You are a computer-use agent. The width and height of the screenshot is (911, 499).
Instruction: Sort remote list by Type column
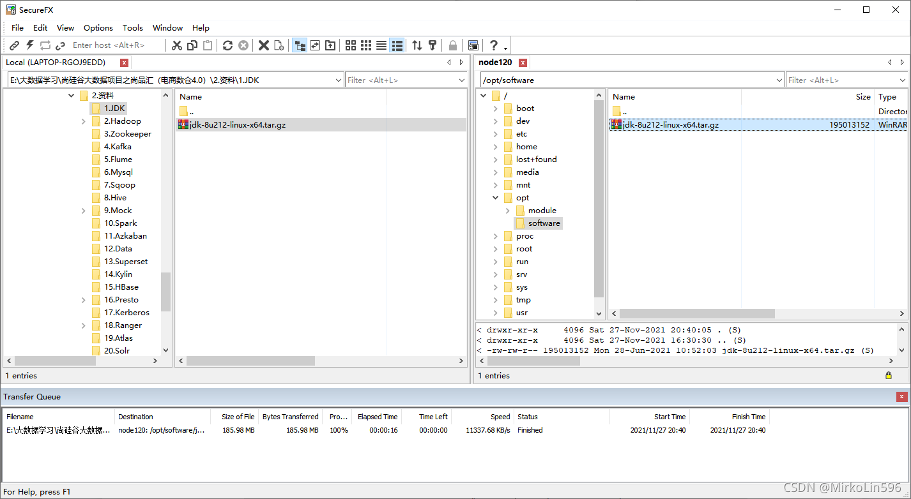(891, 97)
